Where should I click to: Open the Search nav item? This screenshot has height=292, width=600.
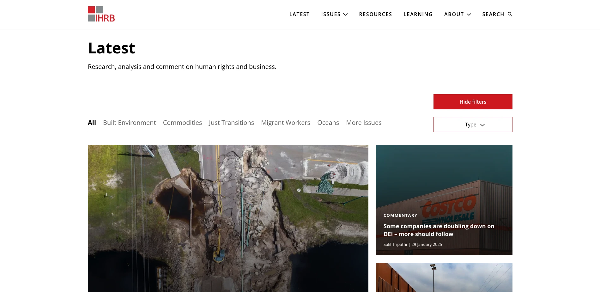pyautogui.click(x=493, y=14)
